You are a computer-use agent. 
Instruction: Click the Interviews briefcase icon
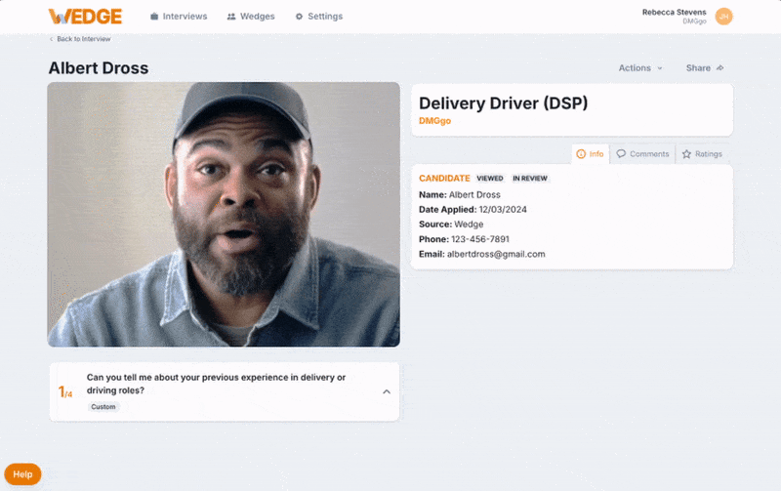pyautogui.click(x=154, y=17)
